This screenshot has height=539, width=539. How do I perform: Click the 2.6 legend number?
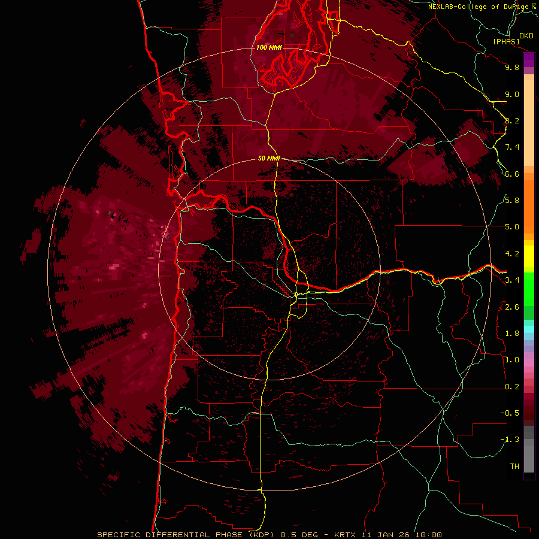(512, 307)
